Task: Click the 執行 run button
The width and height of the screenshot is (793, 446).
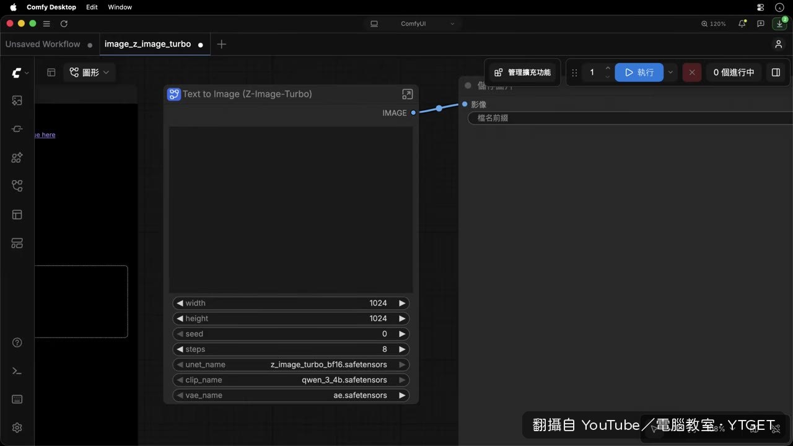Action: pyautogui.click(x=639, y=72)
